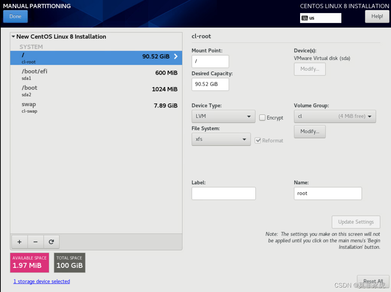Click the plus icon to add mount point
The image size is (391, 292).
coord(19,242)
